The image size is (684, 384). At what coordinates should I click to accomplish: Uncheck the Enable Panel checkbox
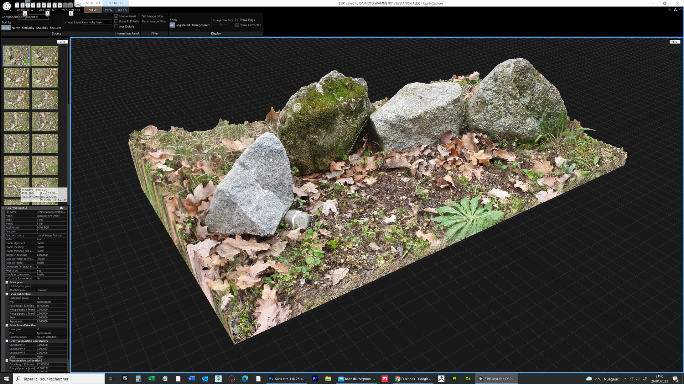[116, 16]
